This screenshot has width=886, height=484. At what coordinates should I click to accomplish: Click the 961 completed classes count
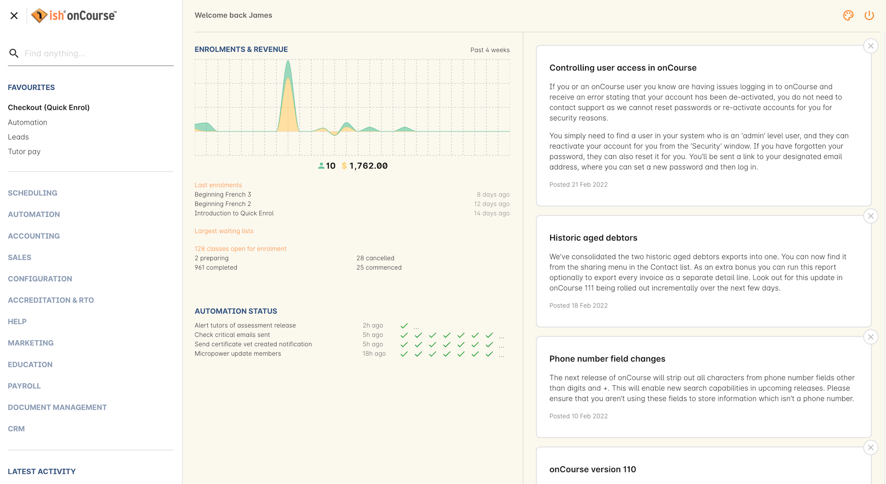click(x=216, y=268)
